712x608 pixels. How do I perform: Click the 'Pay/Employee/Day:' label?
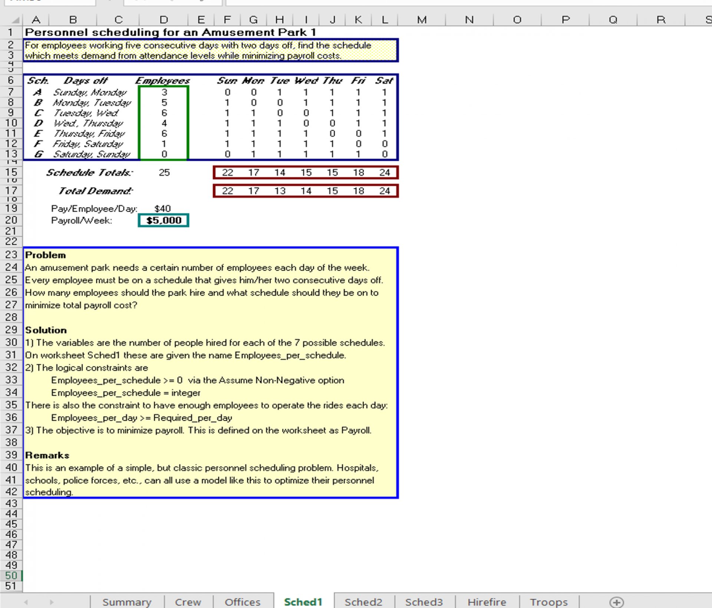(94, 209)
